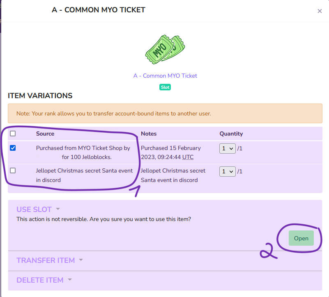Open the A - Common MYO Ticket link
Viewport: 329px width, 297px height.
[165, 76]
